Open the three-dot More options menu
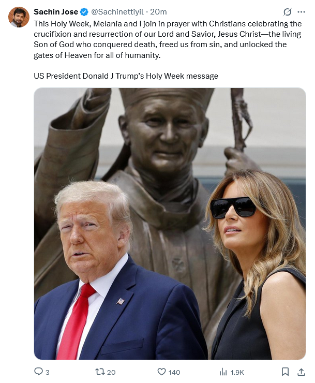Screen dimensions: 315x383 301,12
